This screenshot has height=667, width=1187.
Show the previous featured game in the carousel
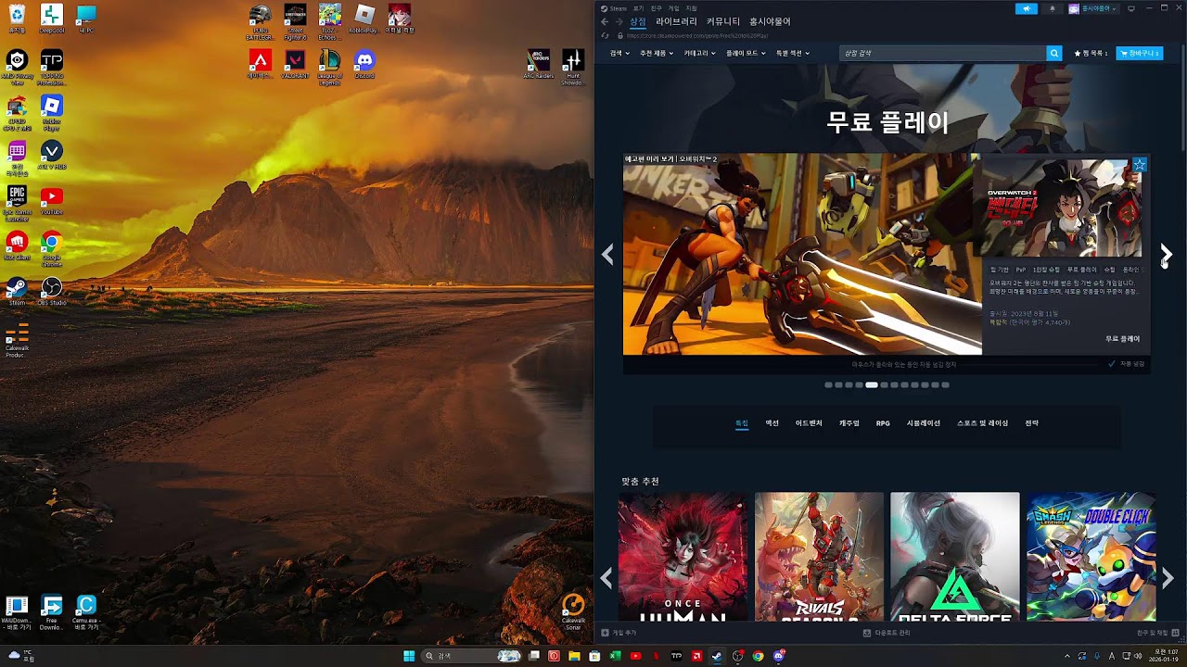(607, 254)
